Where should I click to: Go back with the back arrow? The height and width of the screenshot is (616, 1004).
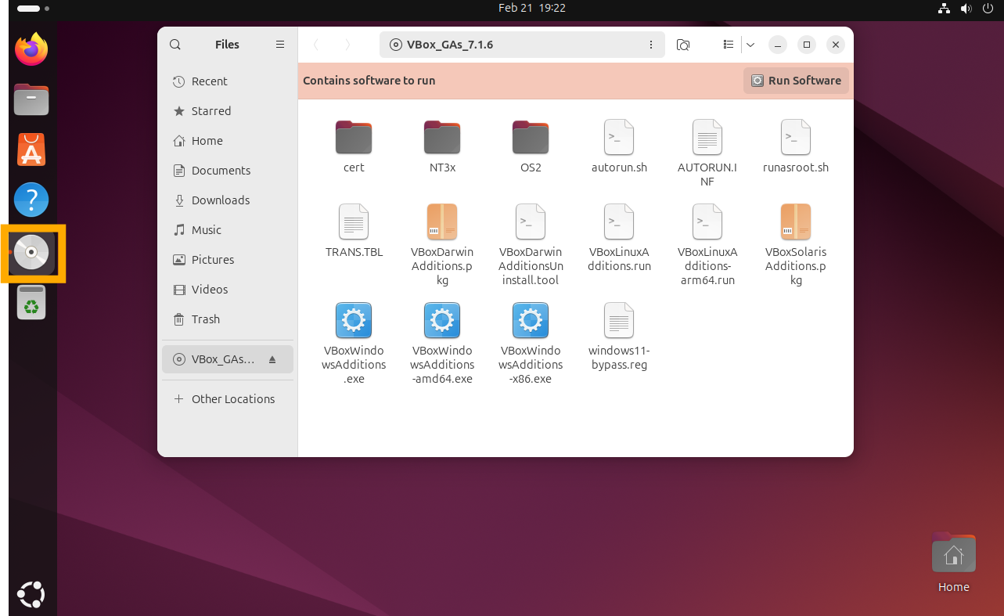coord(316,45)
